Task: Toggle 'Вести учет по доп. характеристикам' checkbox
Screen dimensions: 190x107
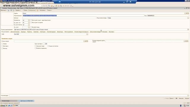Action: click(x=31, y=20)
